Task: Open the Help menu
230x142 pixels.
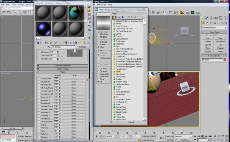Action: [x=110, y=5]
